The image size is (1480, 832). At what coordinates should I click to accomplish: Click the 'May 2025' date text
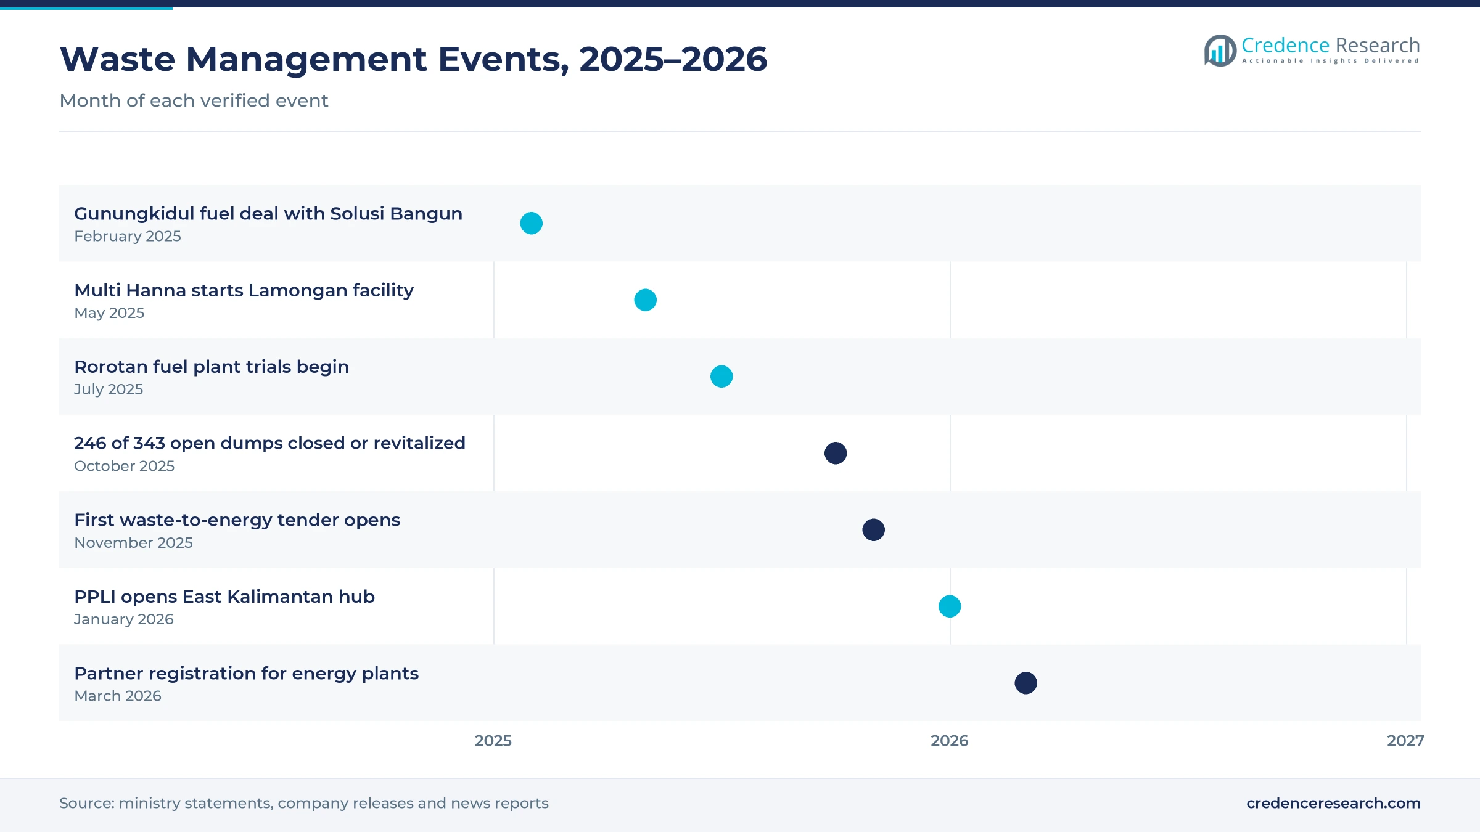[x=109, y=313]
